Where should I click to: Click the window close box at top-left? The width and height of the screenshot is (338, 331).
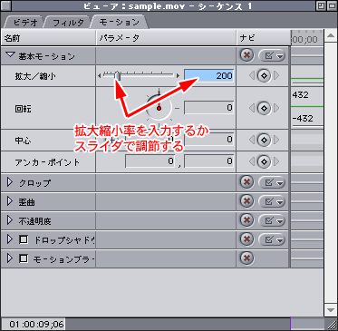click(6, 5)
